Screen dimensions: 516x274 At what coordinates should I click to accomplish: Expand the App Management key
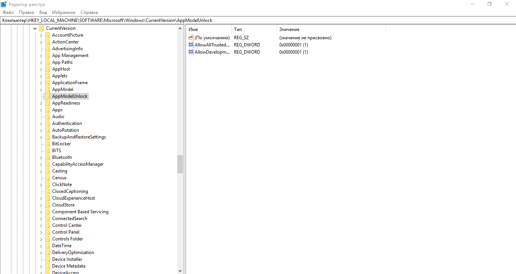point(41,55)
